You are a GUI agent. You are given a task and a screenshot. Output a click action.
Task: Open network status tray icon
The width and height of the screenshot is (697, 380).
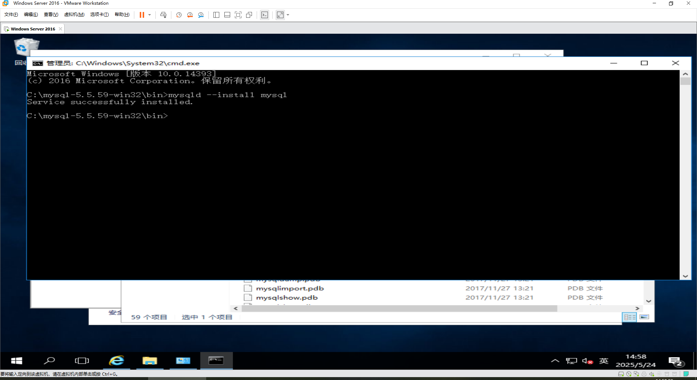point(571,361)
